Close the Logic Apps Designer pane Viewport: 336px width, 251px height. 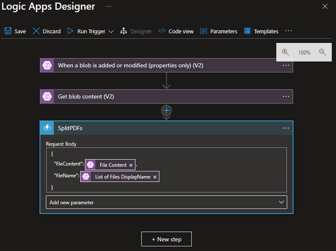[x=325, y=6]
